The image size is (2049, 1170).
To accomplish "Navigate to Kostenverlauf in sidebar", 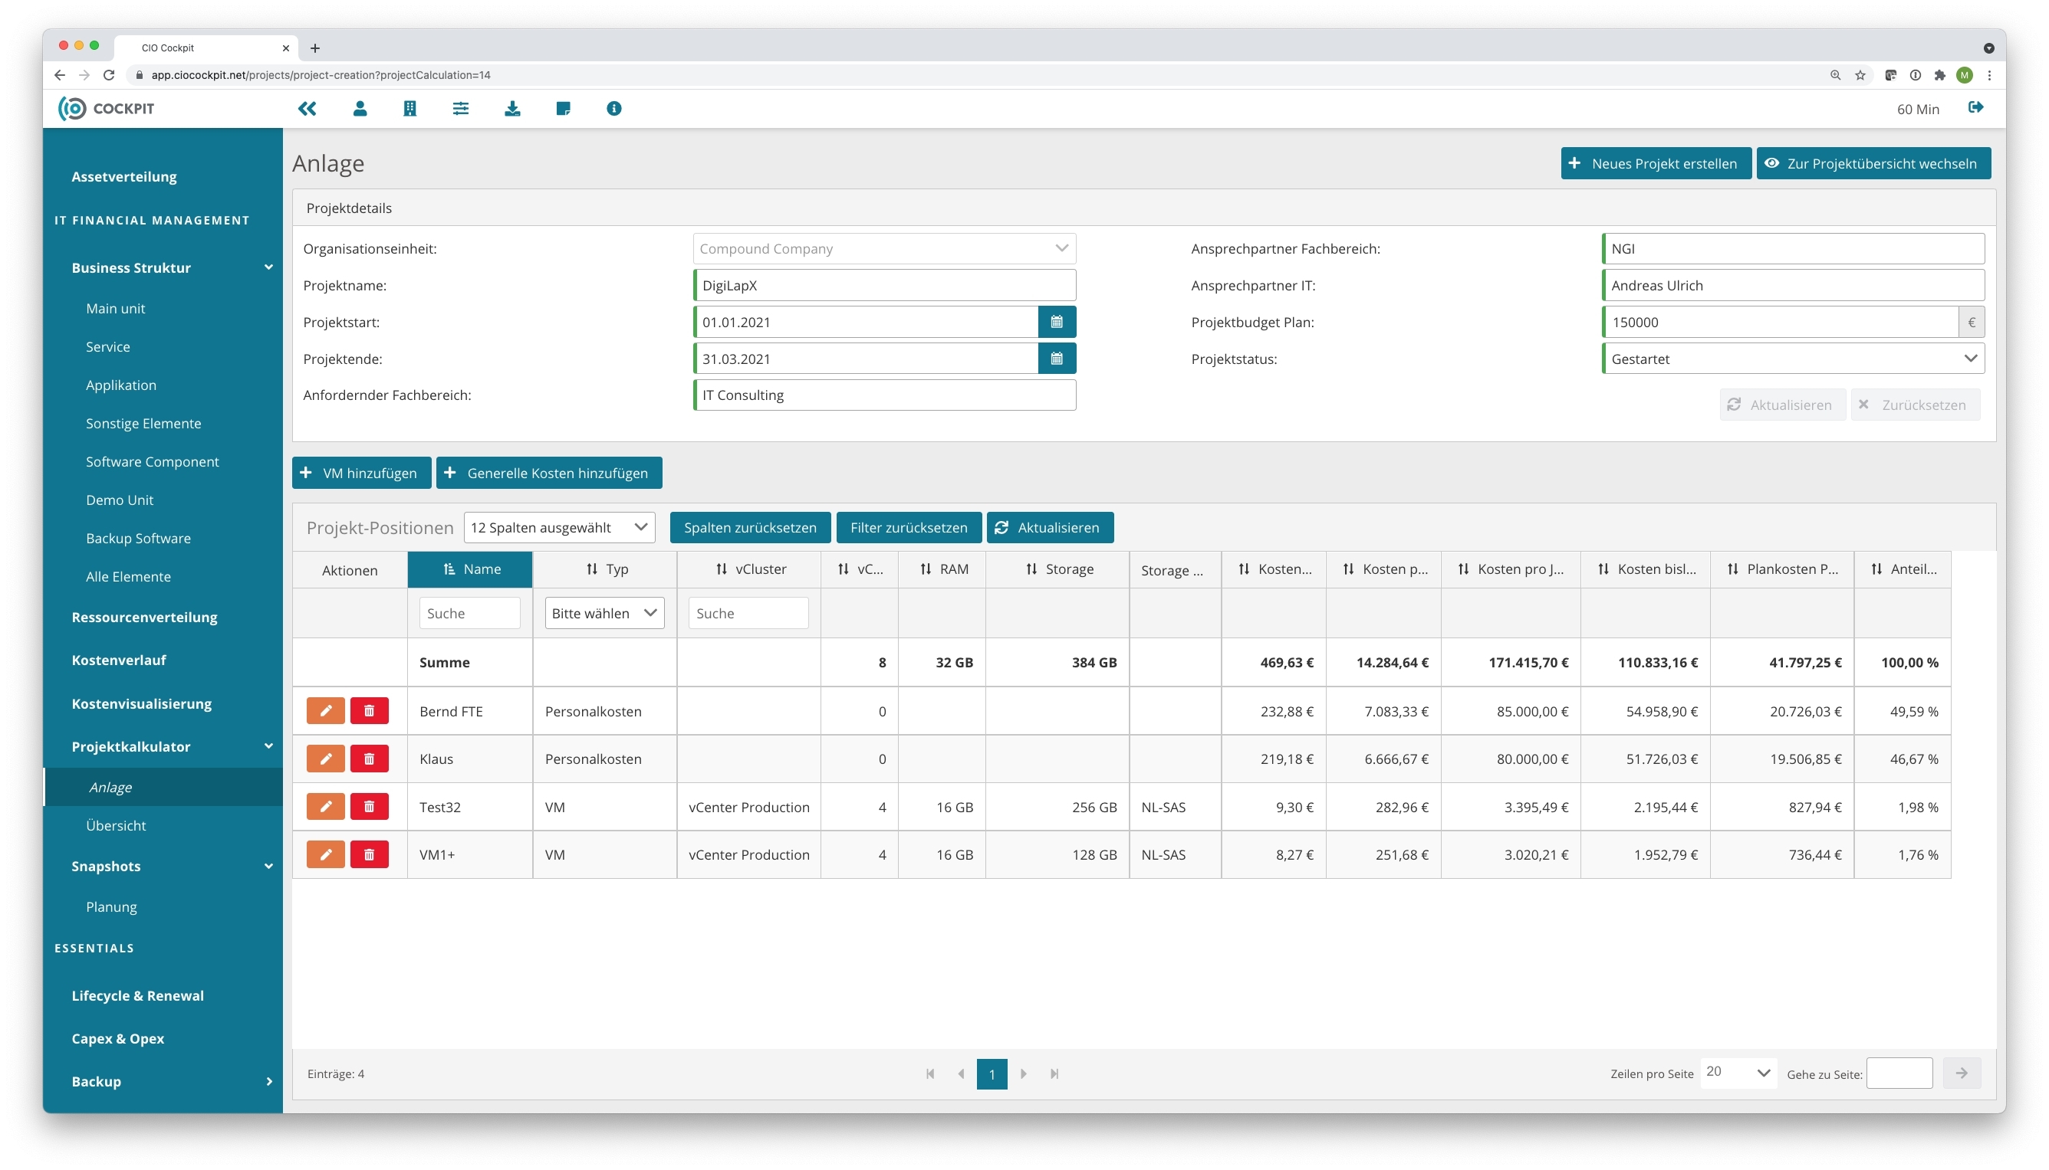I will 119,660.
